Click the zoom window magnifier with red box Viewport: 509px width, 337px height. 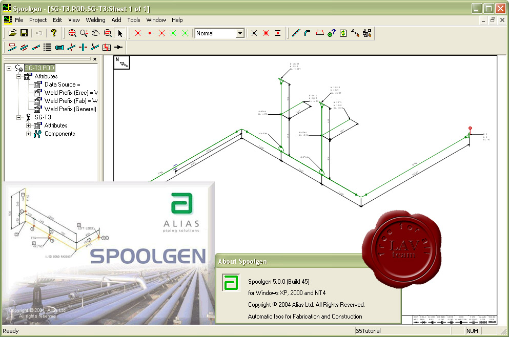coord(108,33)
